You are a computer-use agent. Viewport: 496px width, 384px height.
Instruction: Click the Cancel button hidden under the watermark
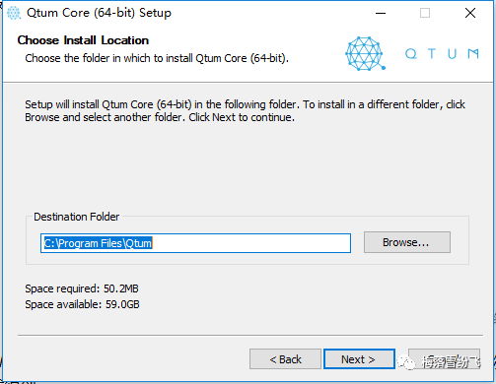(444, 359)
